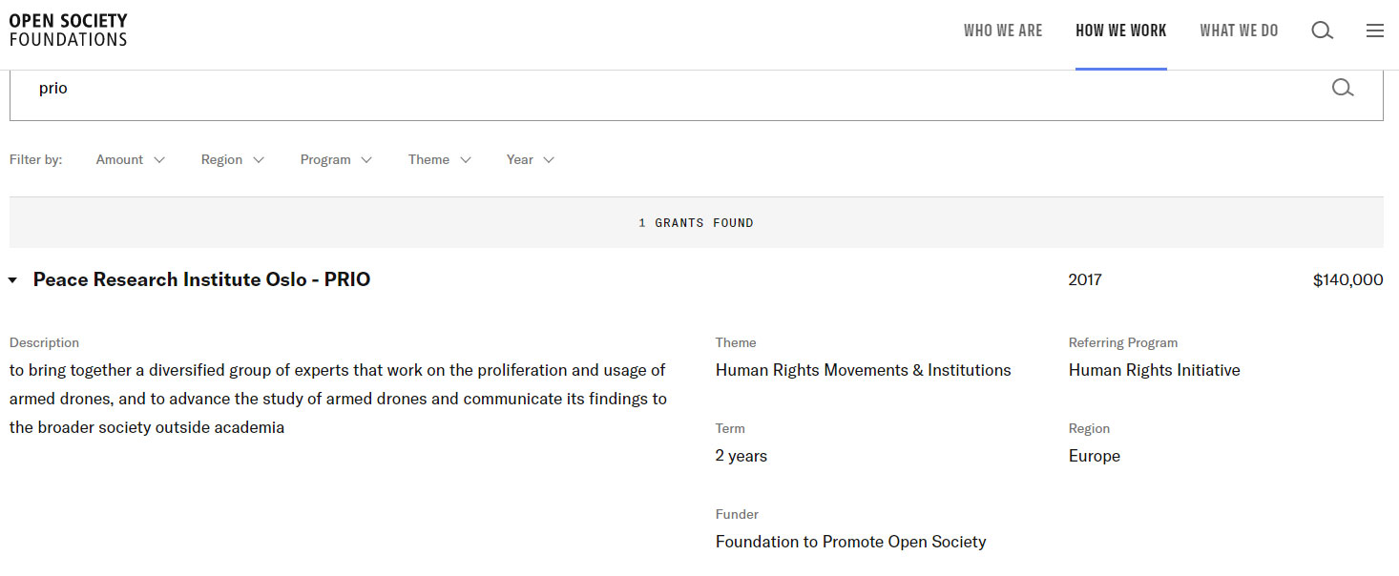This screenshot has width=1399, height=576.
Task: Go to Open Society Foundations home logo
Action: [68, 31]
